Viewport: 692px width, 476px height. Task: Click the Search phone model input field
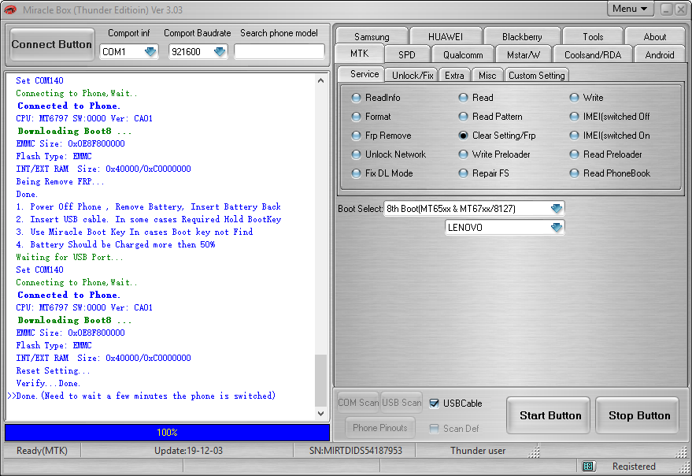point(279,52)
